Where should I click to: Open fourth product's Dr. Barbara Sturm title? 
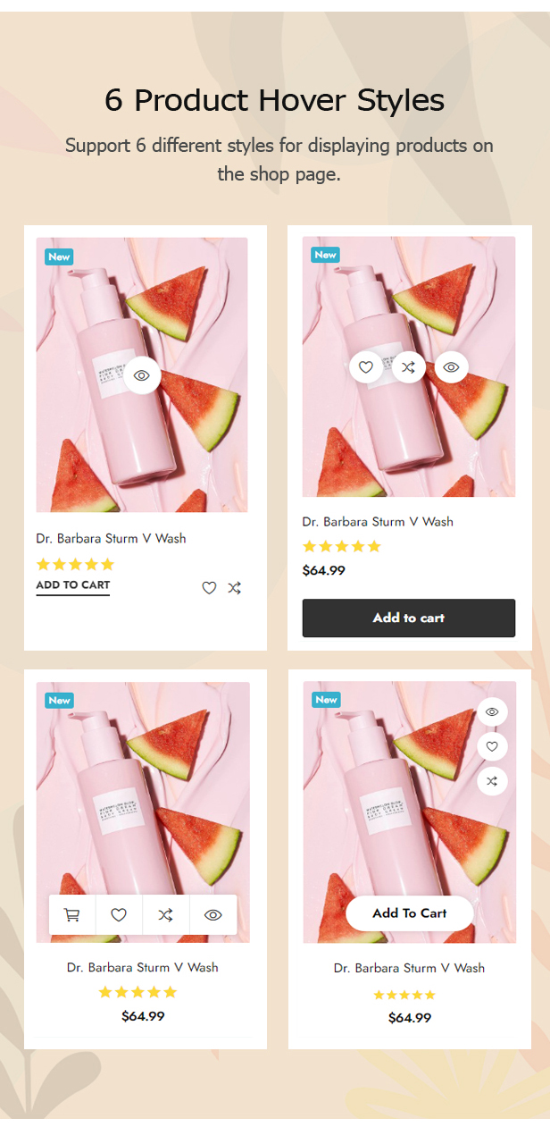409,968
